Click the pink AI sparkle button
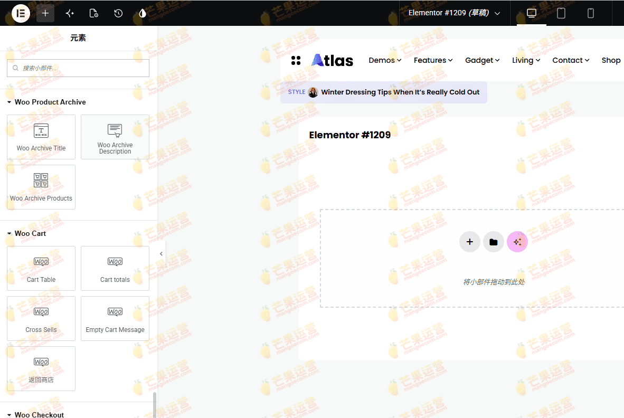This screenshot has height=418, width=624. [x=517, y=242]
